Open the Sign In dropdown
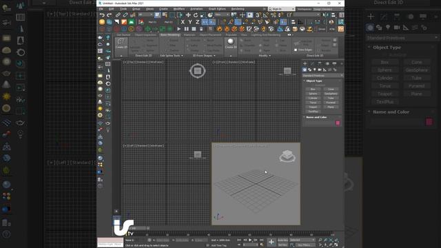 point(281,9)
